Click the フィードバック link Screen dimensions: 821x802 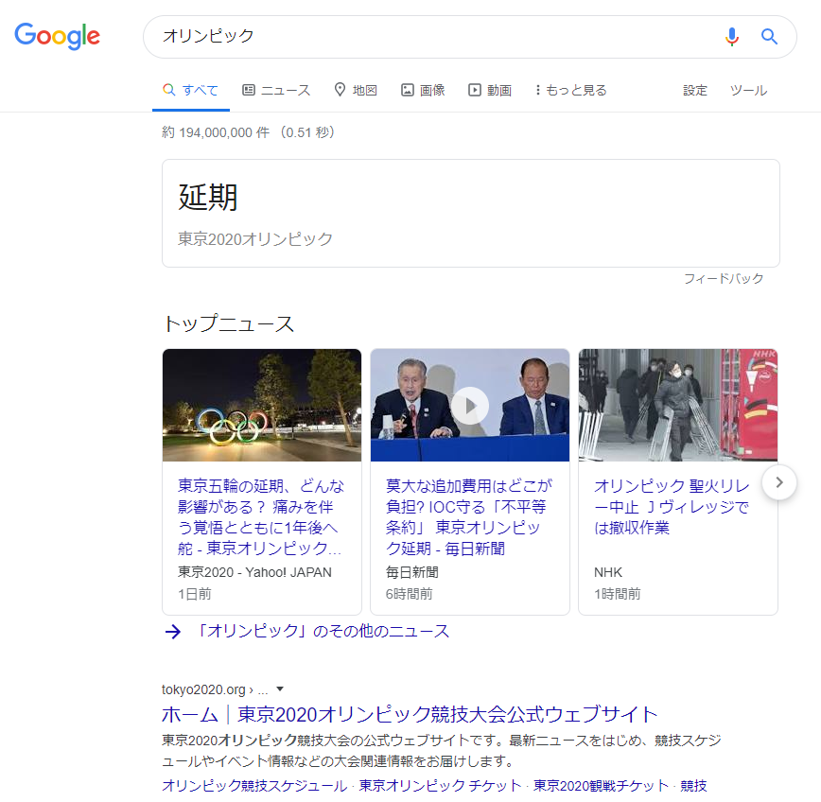[x=724, y=278]
